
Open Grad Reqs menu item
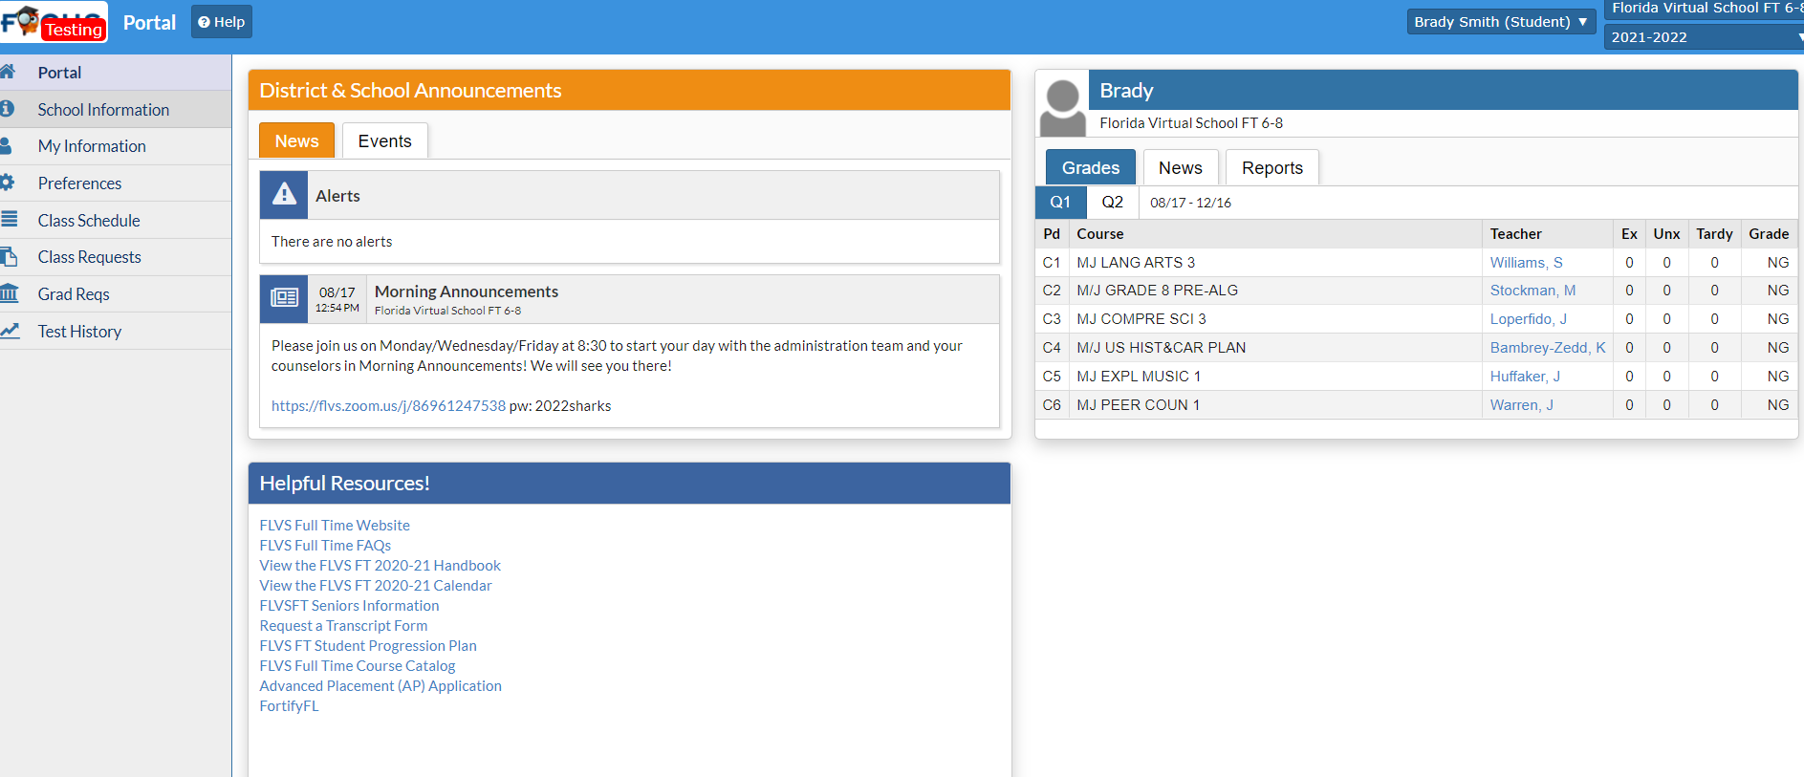(x=74, y=294)
